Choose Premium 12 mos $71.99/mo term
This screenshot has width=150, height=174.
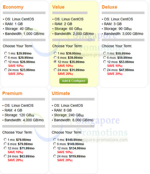pos(5,148)
